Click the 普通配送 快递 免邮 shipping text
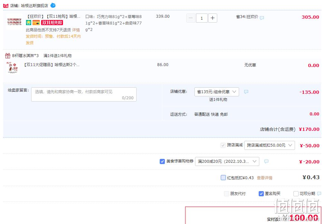 pos(211,114)
